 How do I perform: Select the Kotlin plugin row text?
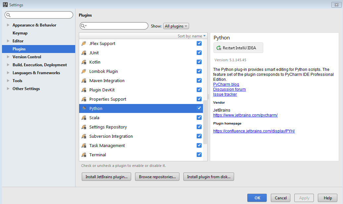tap(95, 62)
